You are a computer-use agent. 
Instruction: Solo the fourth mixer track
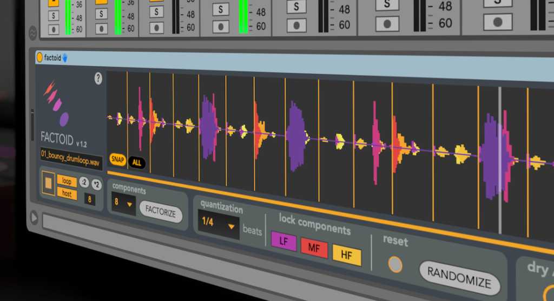[x=221, y=10]
